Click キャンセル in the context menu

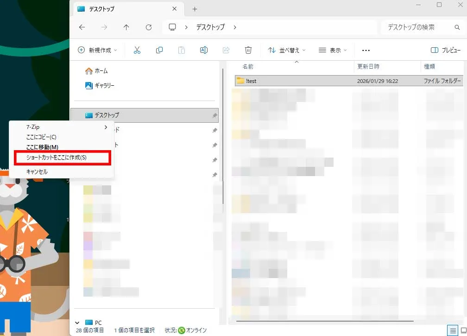click(37, 171)
